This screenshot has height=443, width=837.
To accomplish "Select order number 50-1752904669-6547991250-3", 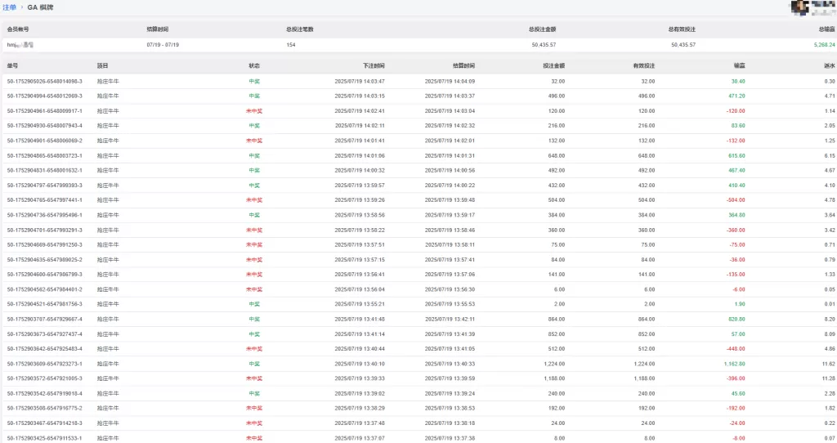I will pos(45,245).
